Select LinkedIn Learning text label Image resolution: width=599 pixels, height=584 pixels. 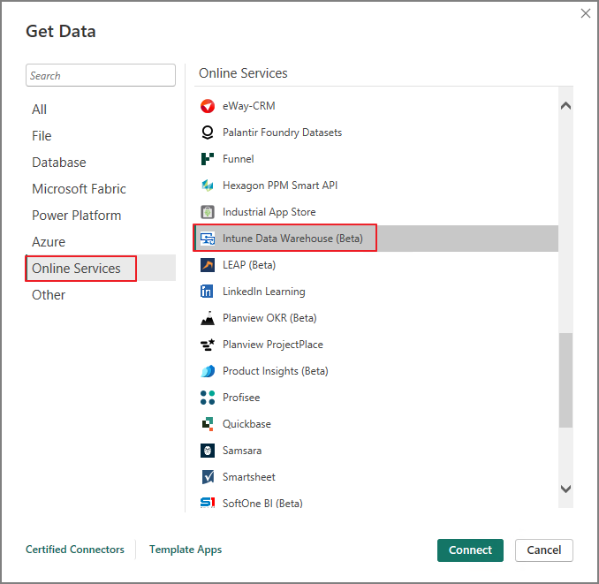tap(264, 292)
